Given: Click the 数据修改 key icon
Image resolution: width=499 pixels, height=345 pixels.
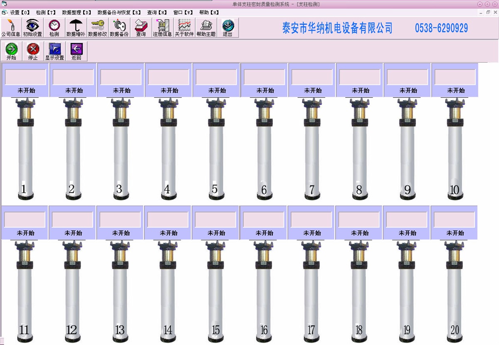Looking at the screenshot, I should [97, 27].
